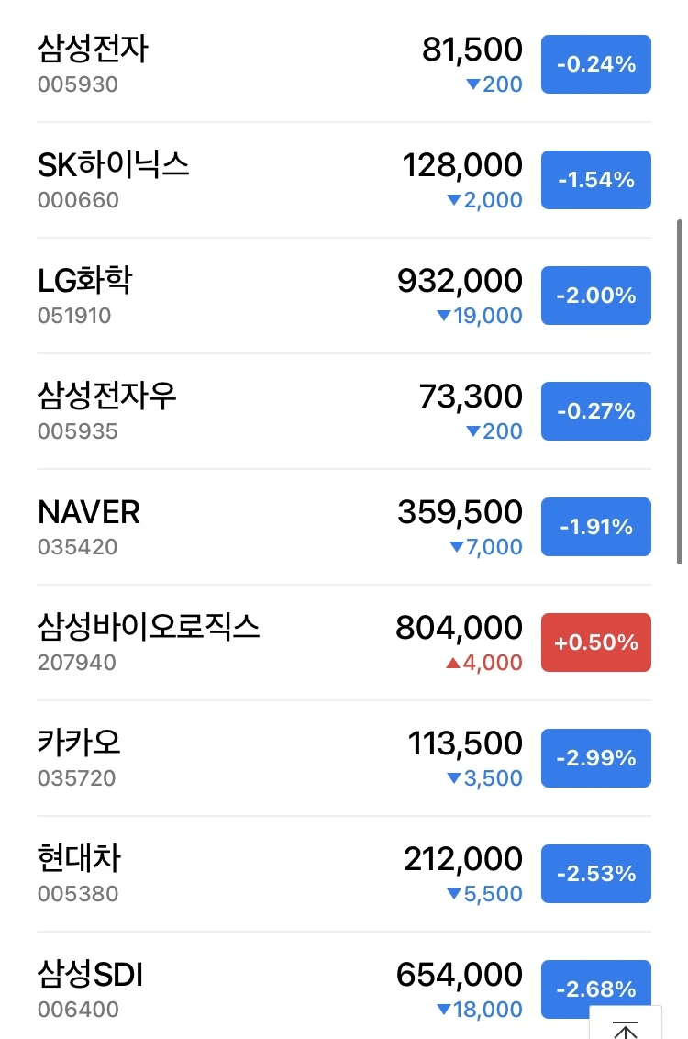The image size is (688, 1039).
Task: Tap the red +0.50% badge
Action: pyautogui.click(x=596, y=642)
